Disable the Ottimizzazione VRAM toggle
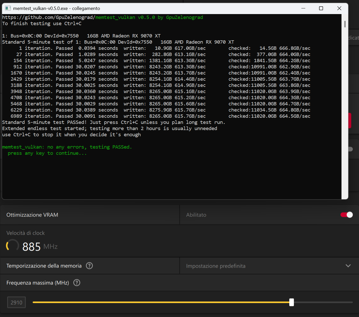359x317 pixels. (x=346, y=215)
